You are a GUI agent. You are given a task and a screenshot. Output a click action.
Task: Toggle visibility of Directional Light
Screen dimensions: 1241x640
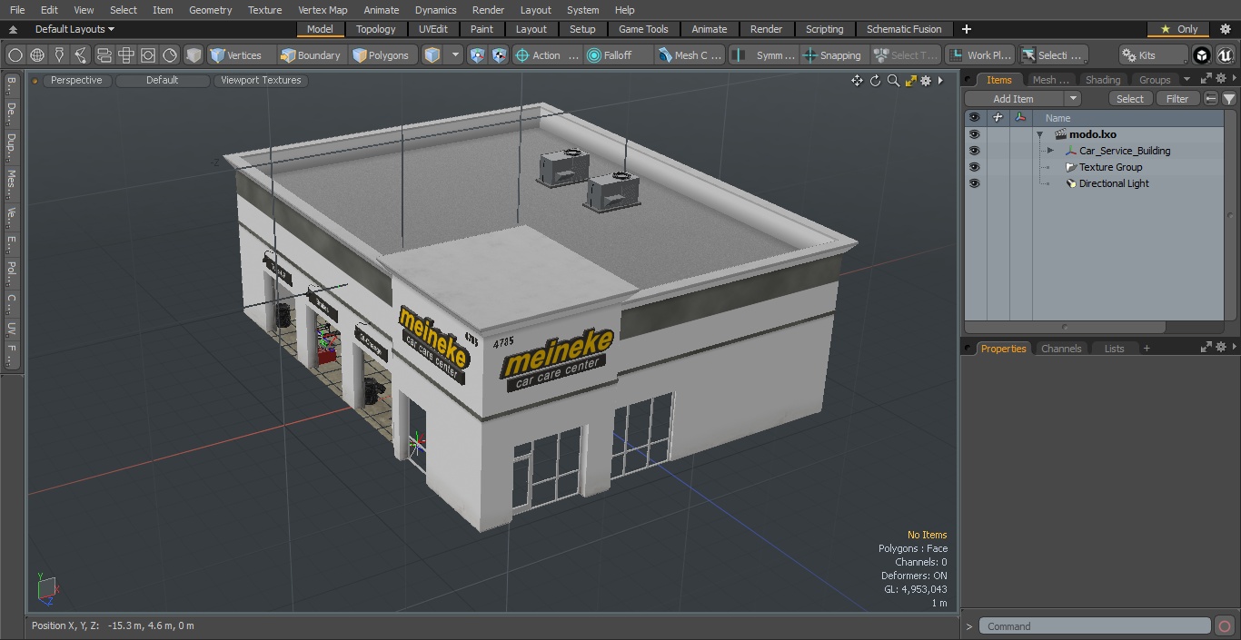(974, 183)
